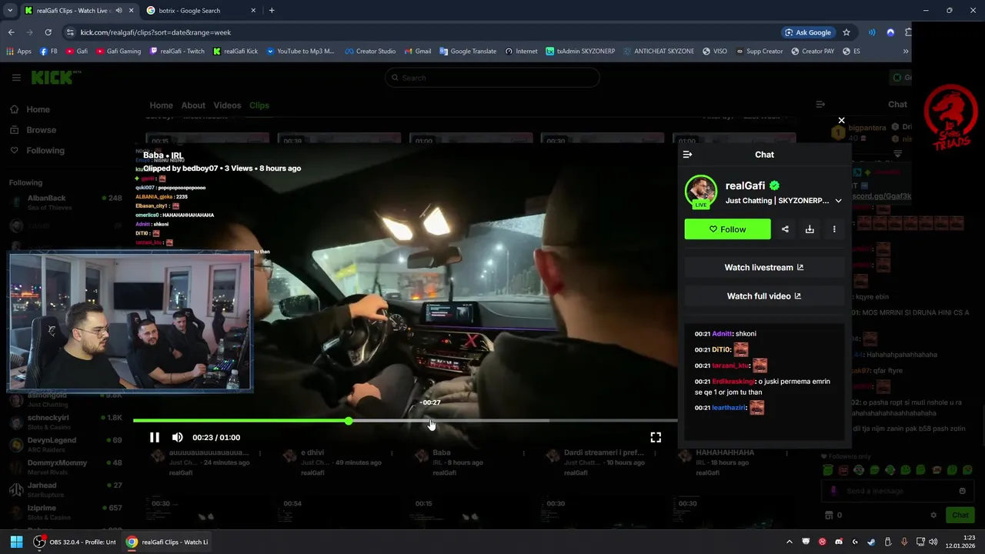Show more bookmarks chevron
The height and width of the screenshot is (554, 985).
coord(906,52)
